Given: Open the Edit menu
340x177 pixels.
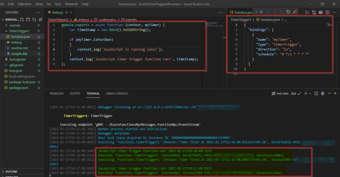Looking at the screenshot, I should (x=11, y=4).
